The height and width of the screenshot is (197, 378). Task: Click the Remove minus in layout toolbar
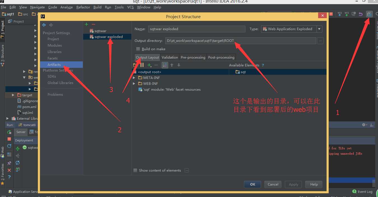pos(156,65)
